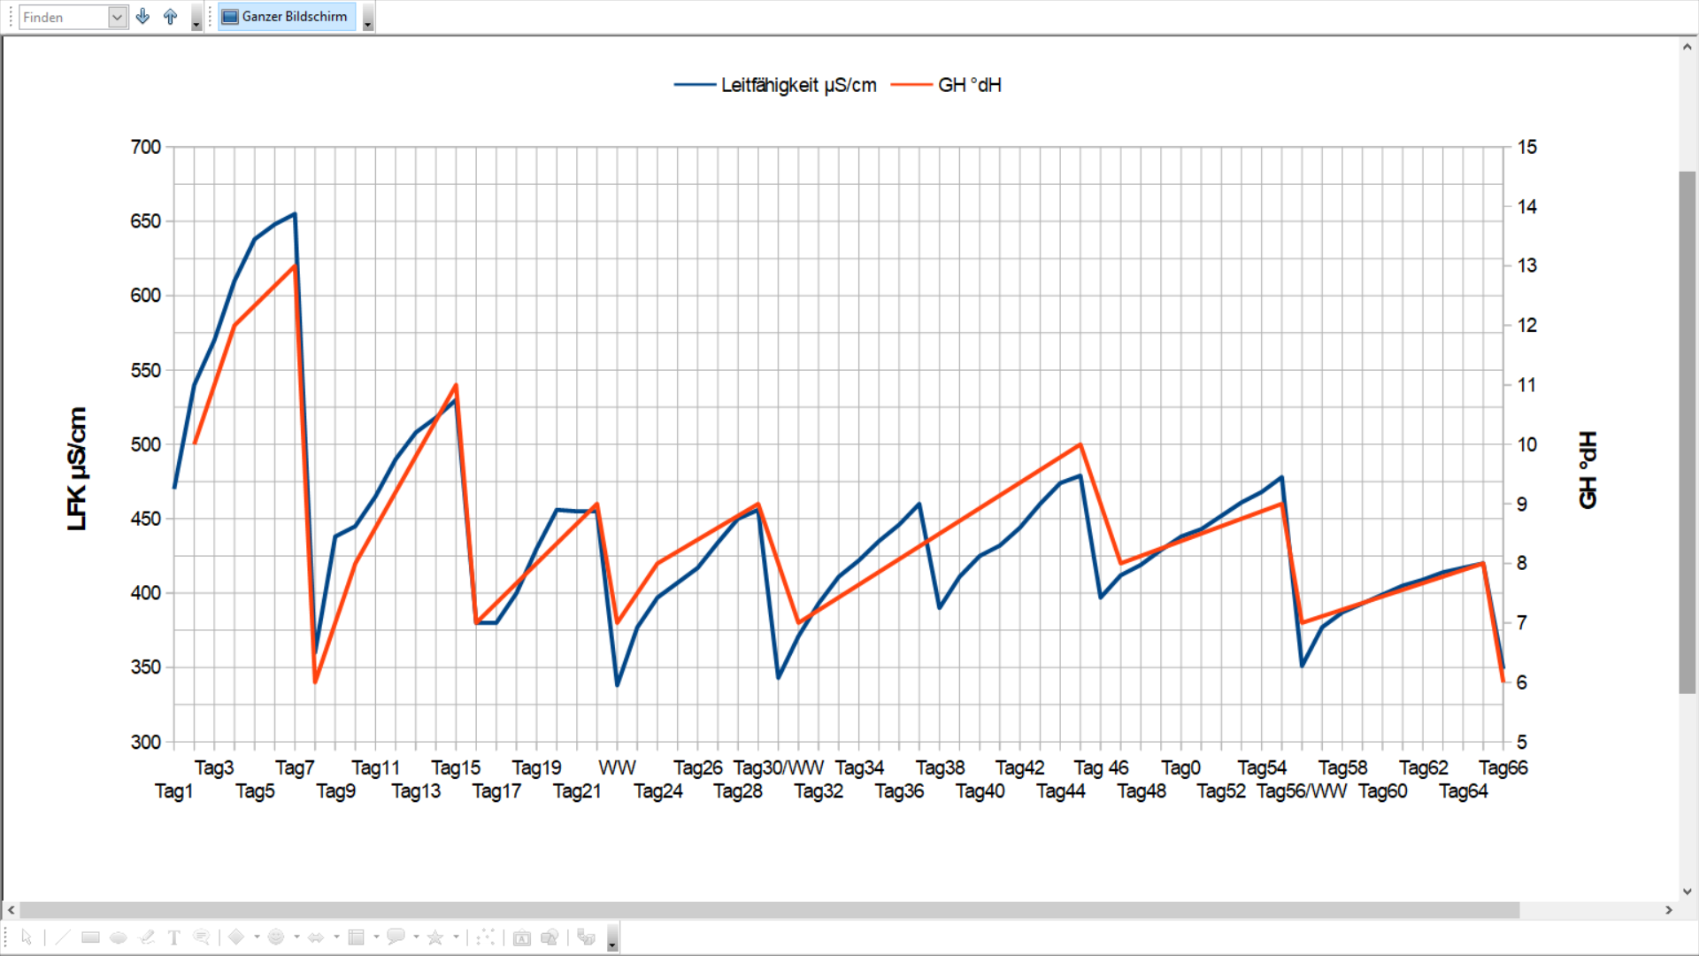Select the line drawing tool
Image resolution: width=1699 pixels, height=956 pixels.
(x=62, y=937)
